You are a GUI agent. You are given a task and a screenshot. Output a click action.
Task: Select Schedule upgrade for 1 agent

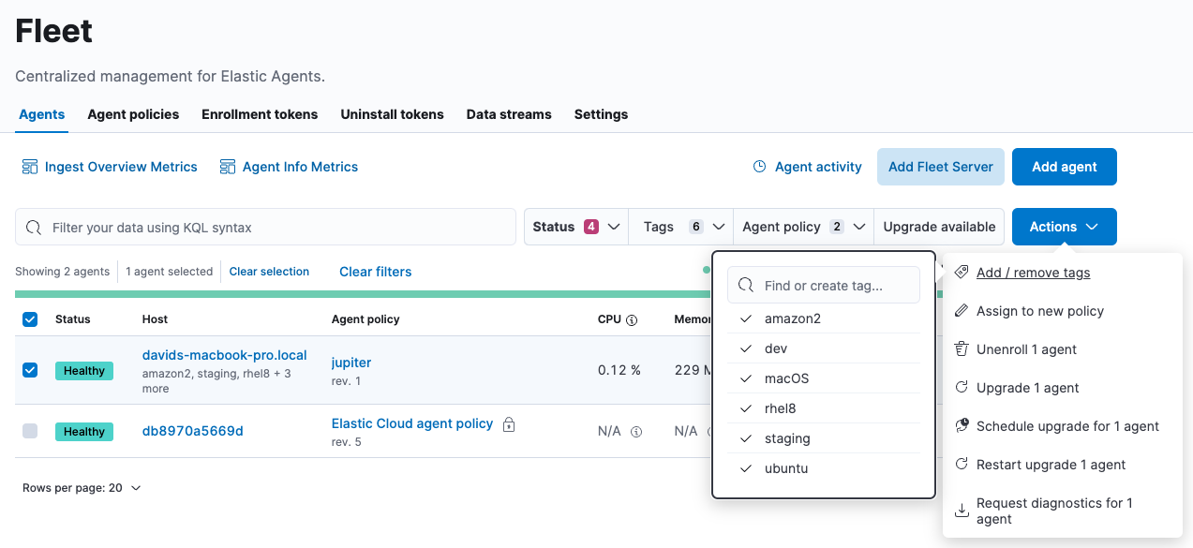[x=1067, y=426]
